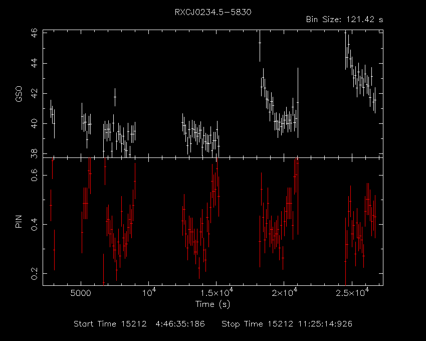The height and width of the screenshot is (341, 426).
Task: Select the Bin Size: 121.42 s label
Action: [344, 20]
